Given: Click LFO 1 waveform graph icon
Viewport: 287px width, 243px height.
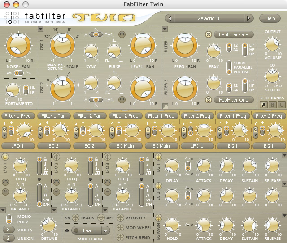Looking at the screenshot, I should 5,192.
